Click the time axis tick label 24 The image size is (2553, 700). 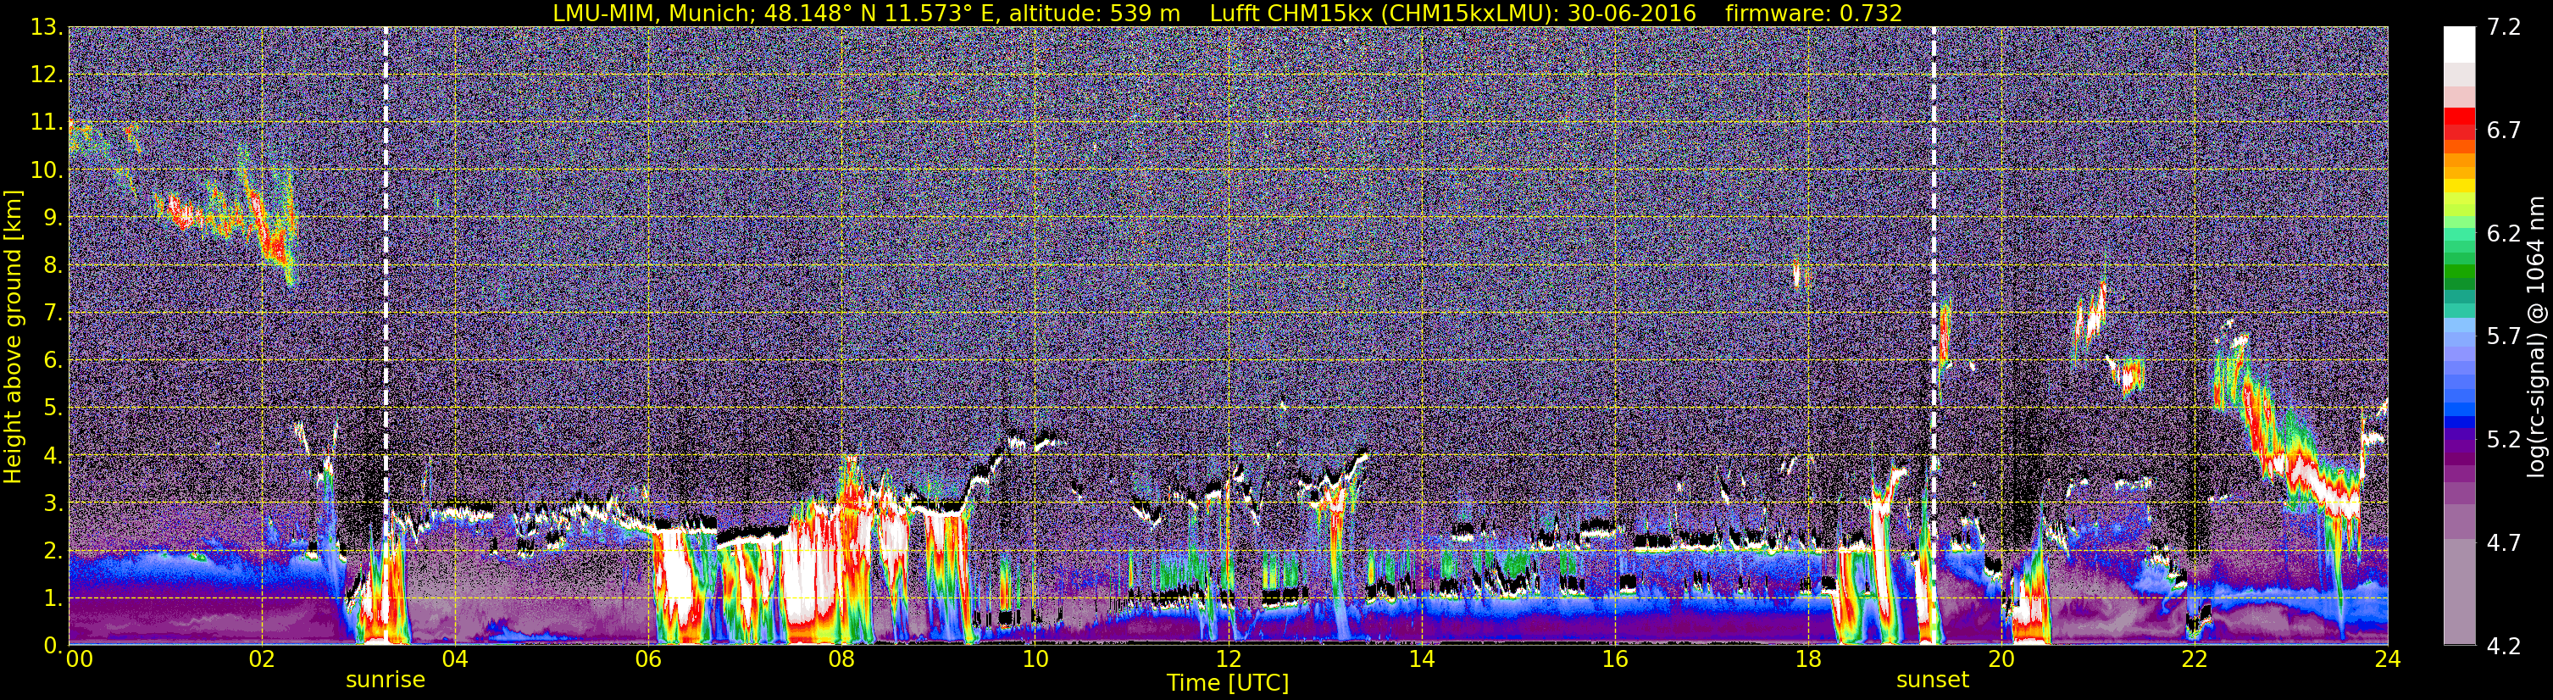click(x=2386, y=659)
